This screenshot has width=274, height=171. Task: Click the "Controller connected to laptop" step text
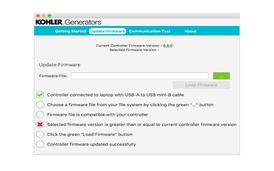tap(115, 95)
